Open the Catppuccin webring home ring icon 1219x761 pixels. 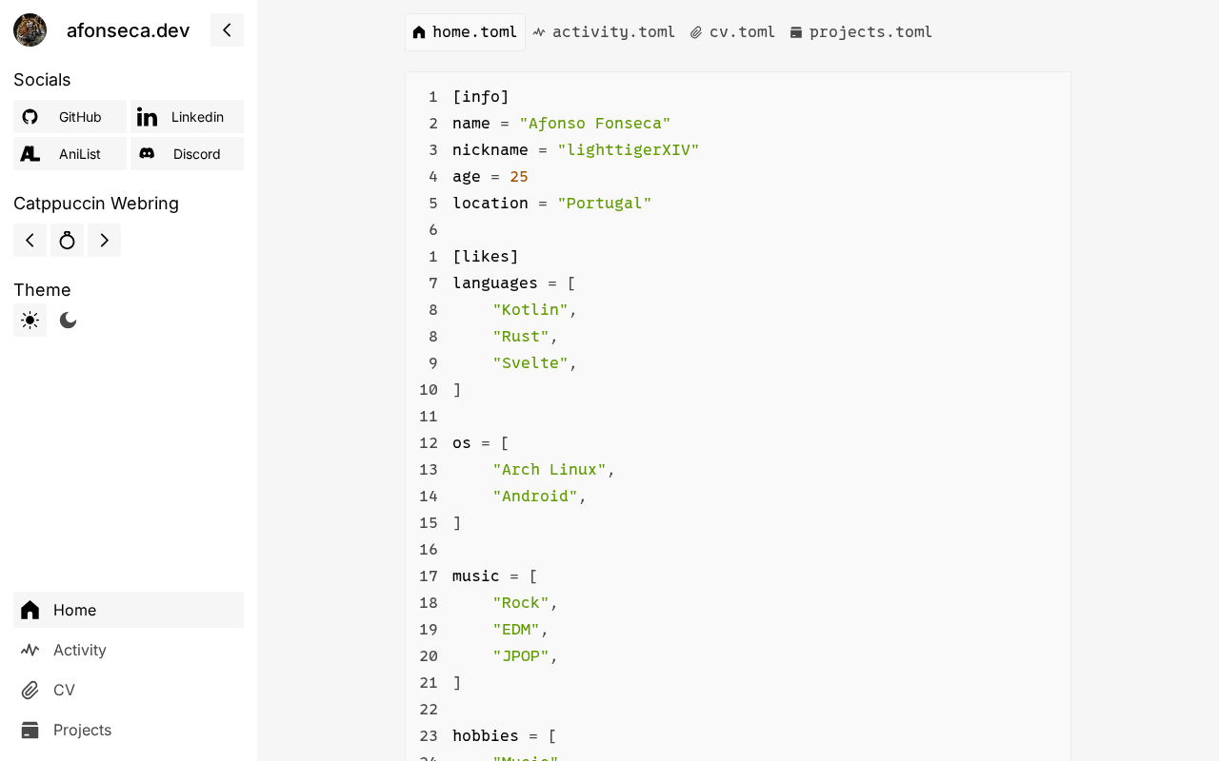(67, 241)
